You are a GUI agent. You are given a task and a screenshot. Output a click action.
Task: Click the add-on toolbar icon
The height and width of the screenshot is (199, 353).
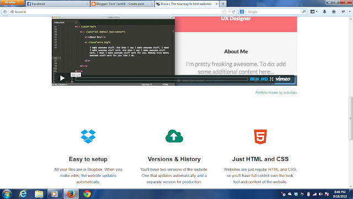[x=343, y=12]
